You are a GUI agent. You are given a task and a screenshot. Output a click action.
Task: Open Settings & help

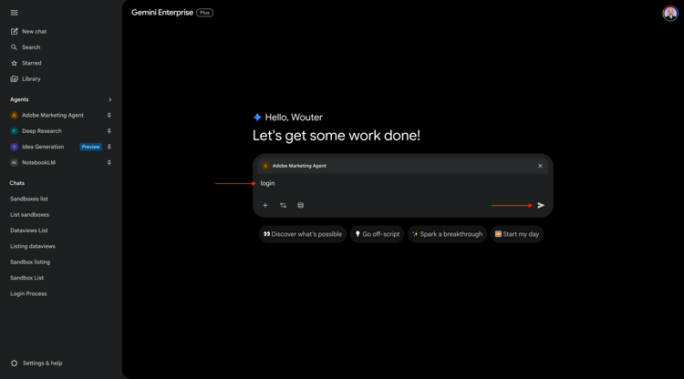point(42,363)
